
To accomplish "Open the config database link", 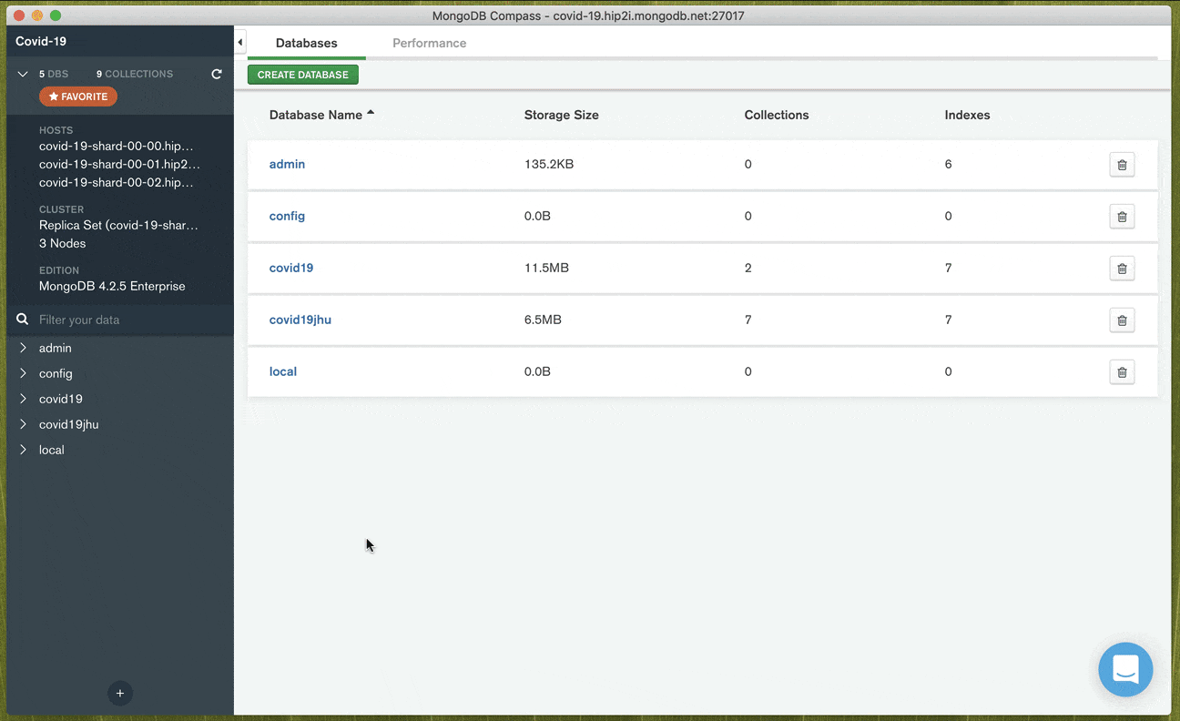I will point(287,217).
